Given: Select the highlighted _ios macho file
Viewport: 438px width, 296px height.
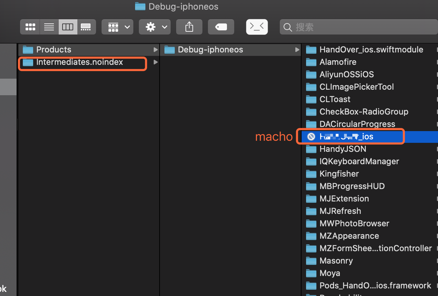Looking at the screenshot, I should (x=370, y=137).
